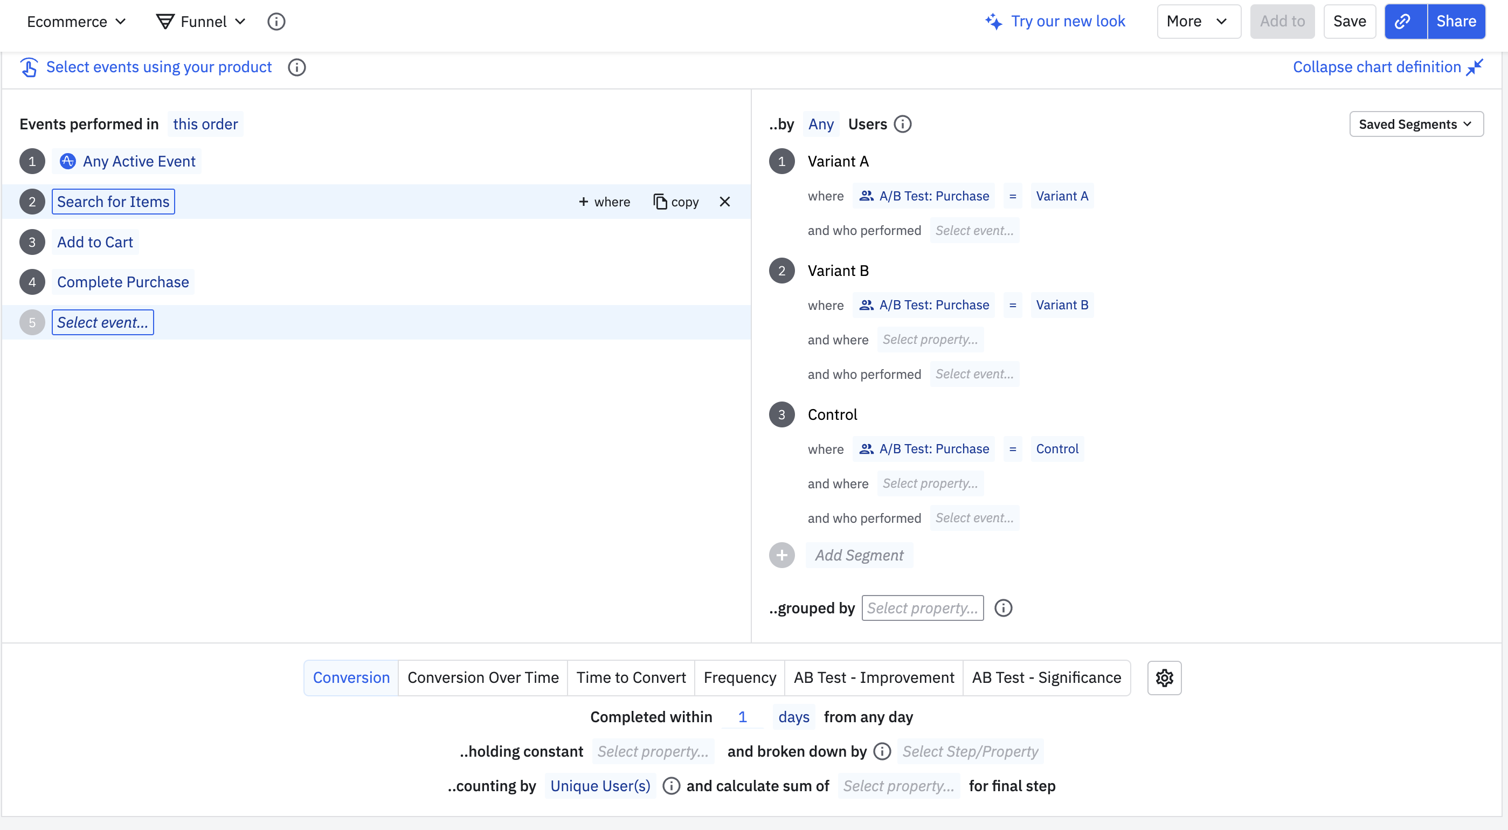
Task: Open the Saved Segments dropdown
Action: pos(1415,124)
